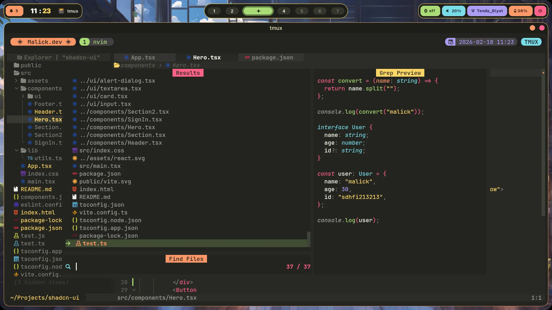Click Hero.tsx in the breadcrumb path

coord(186,65)
